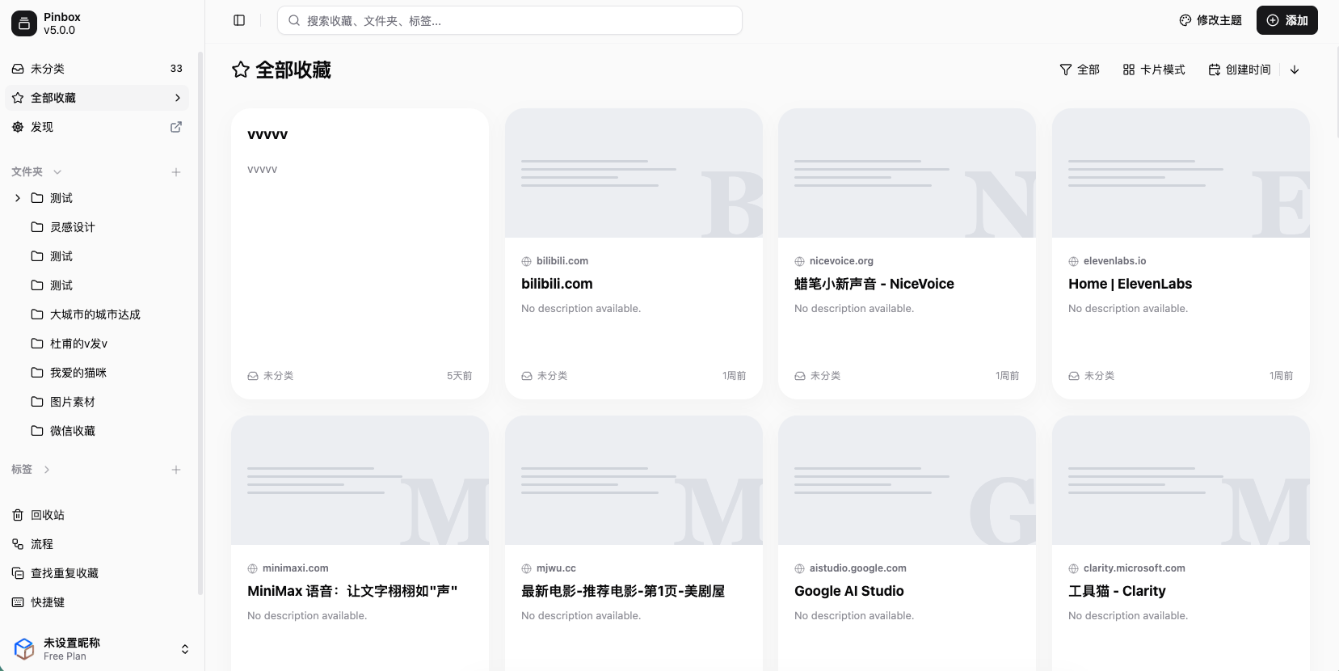Click the folder icon for 微信收藏
The width and height of the screenshot is (1339, 671).
[x=37, y=431]
